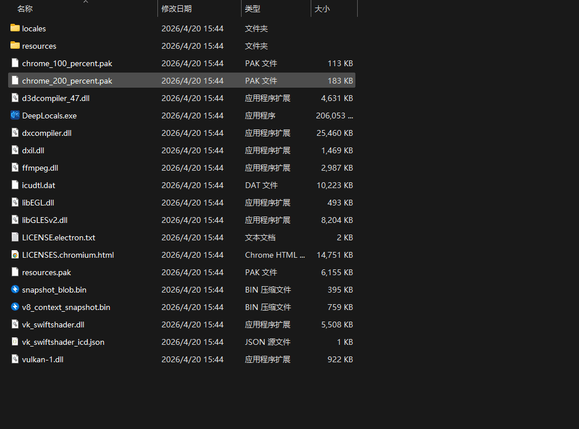
Task: Click the snapshot_blob.bin file icon
Action: (15, 290)
